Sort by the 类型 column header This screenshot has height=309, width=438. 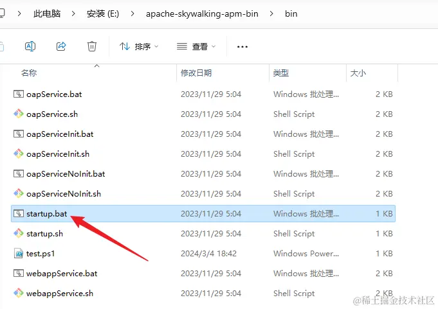pos(280,73)
